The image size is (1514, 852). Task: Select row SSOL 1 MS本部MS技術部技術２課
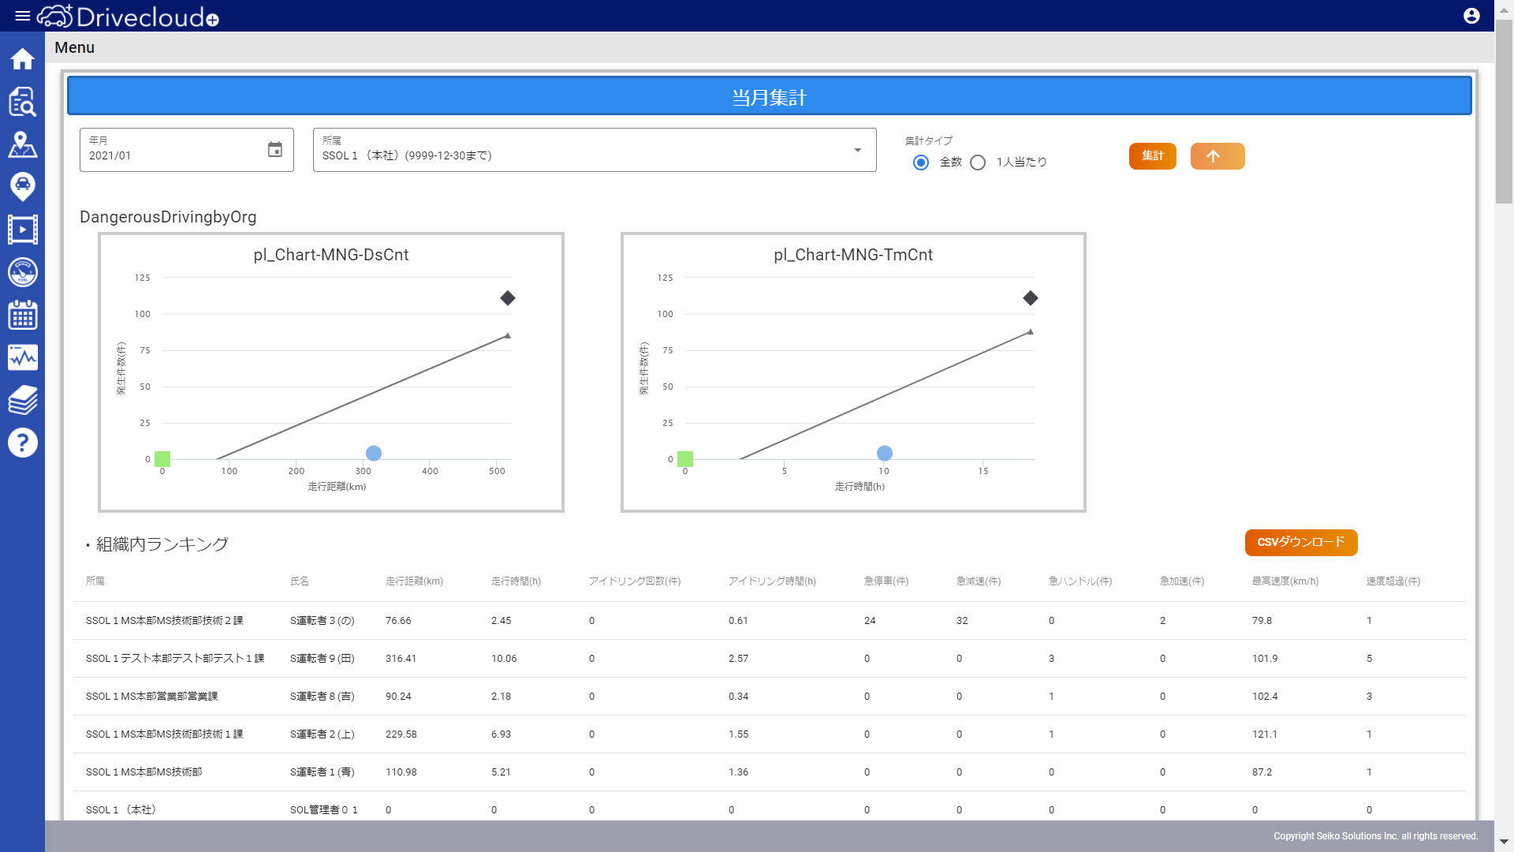pyautogui.click(x=770, y=621)
